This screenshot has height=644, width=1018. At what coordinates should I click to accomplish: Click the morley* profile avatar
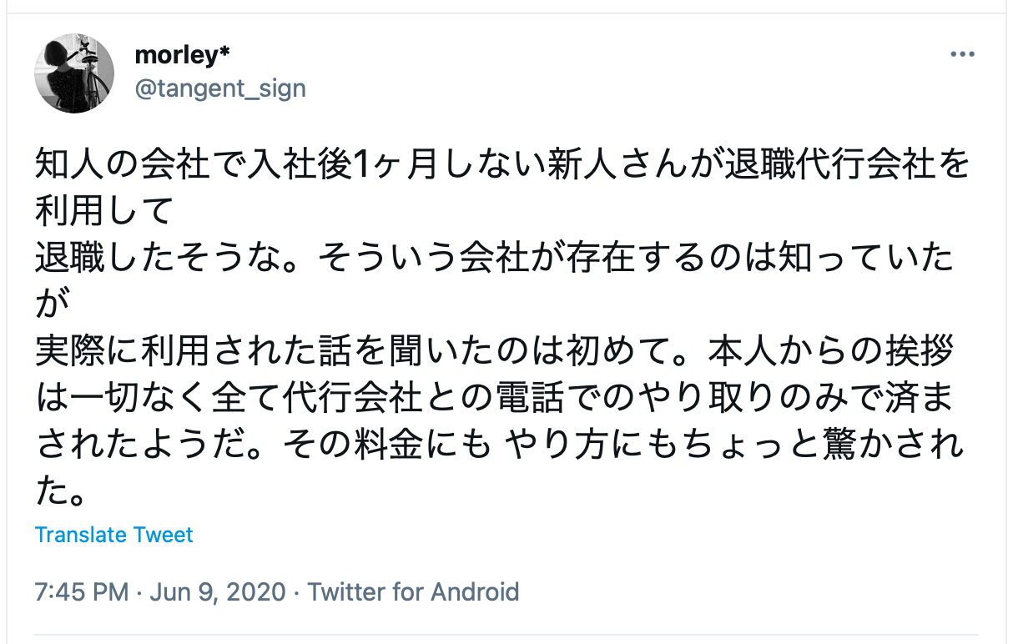click(x=74, y=73)
